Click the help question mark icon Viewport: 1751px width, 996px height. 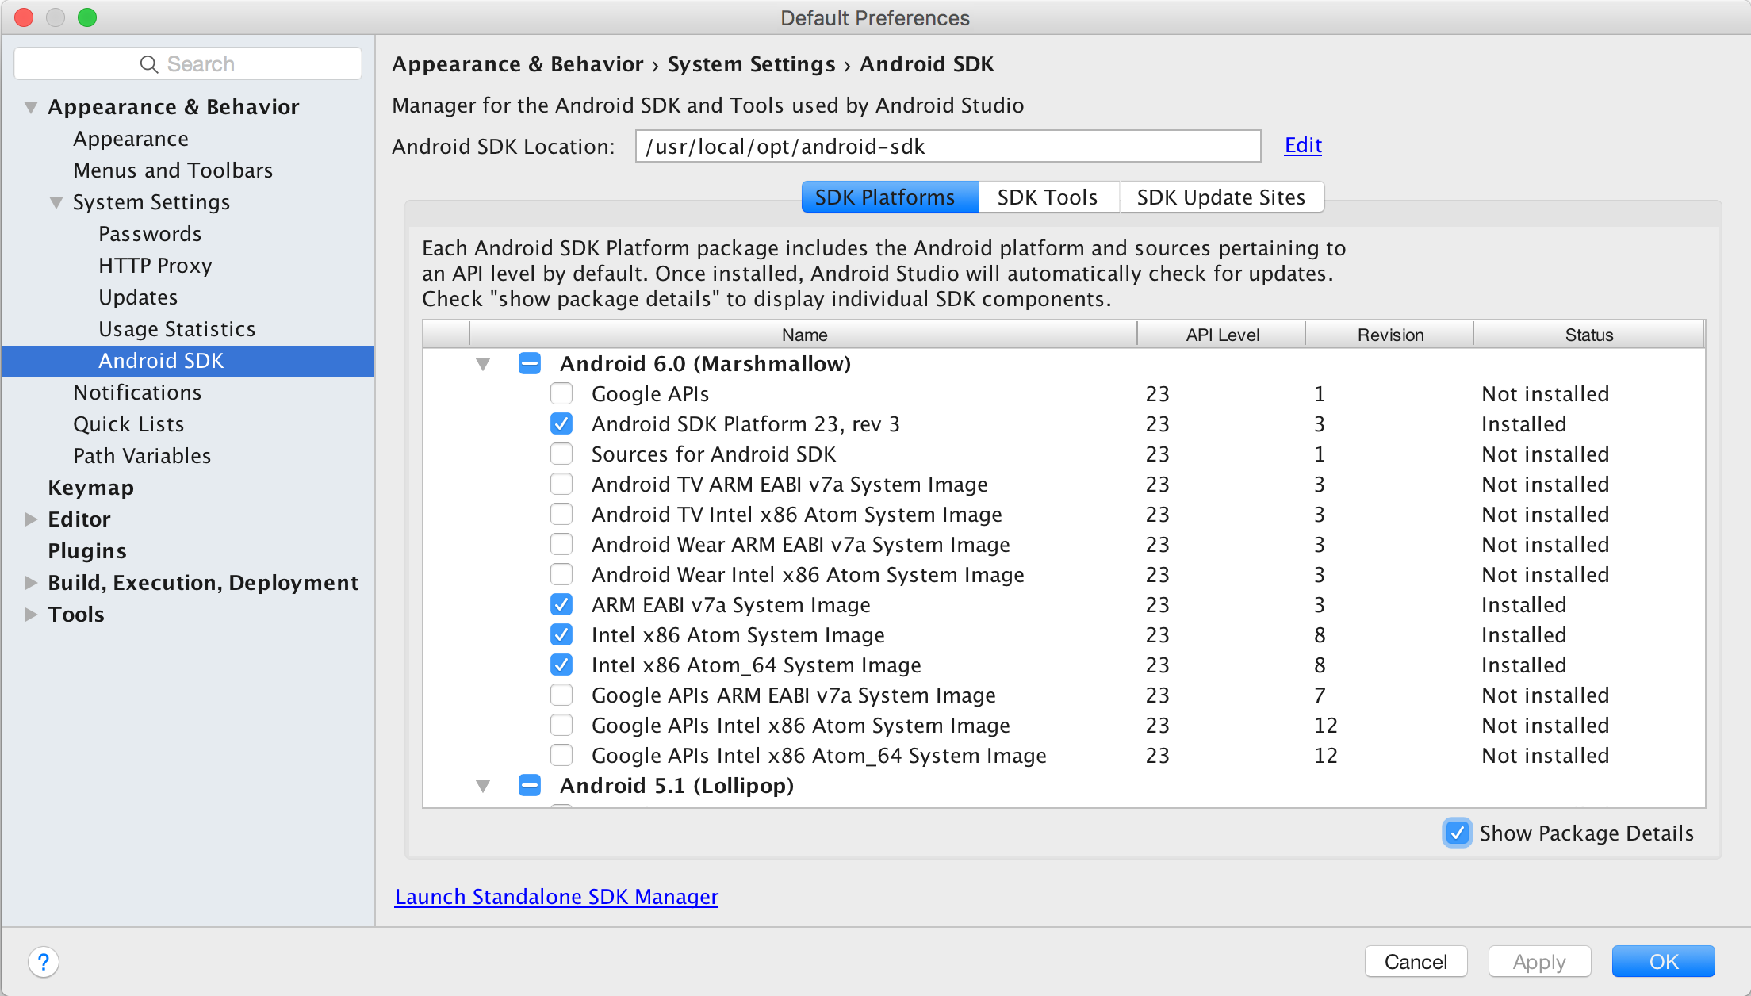point(44,962)
